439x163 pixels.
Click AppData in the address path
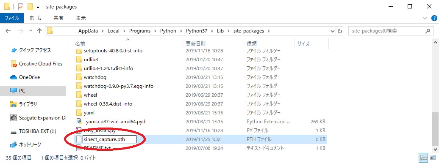click(88, 31)
